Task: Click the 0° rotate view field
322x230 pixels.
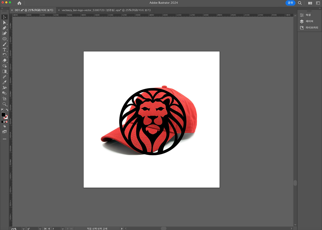Action: point(32,229)
